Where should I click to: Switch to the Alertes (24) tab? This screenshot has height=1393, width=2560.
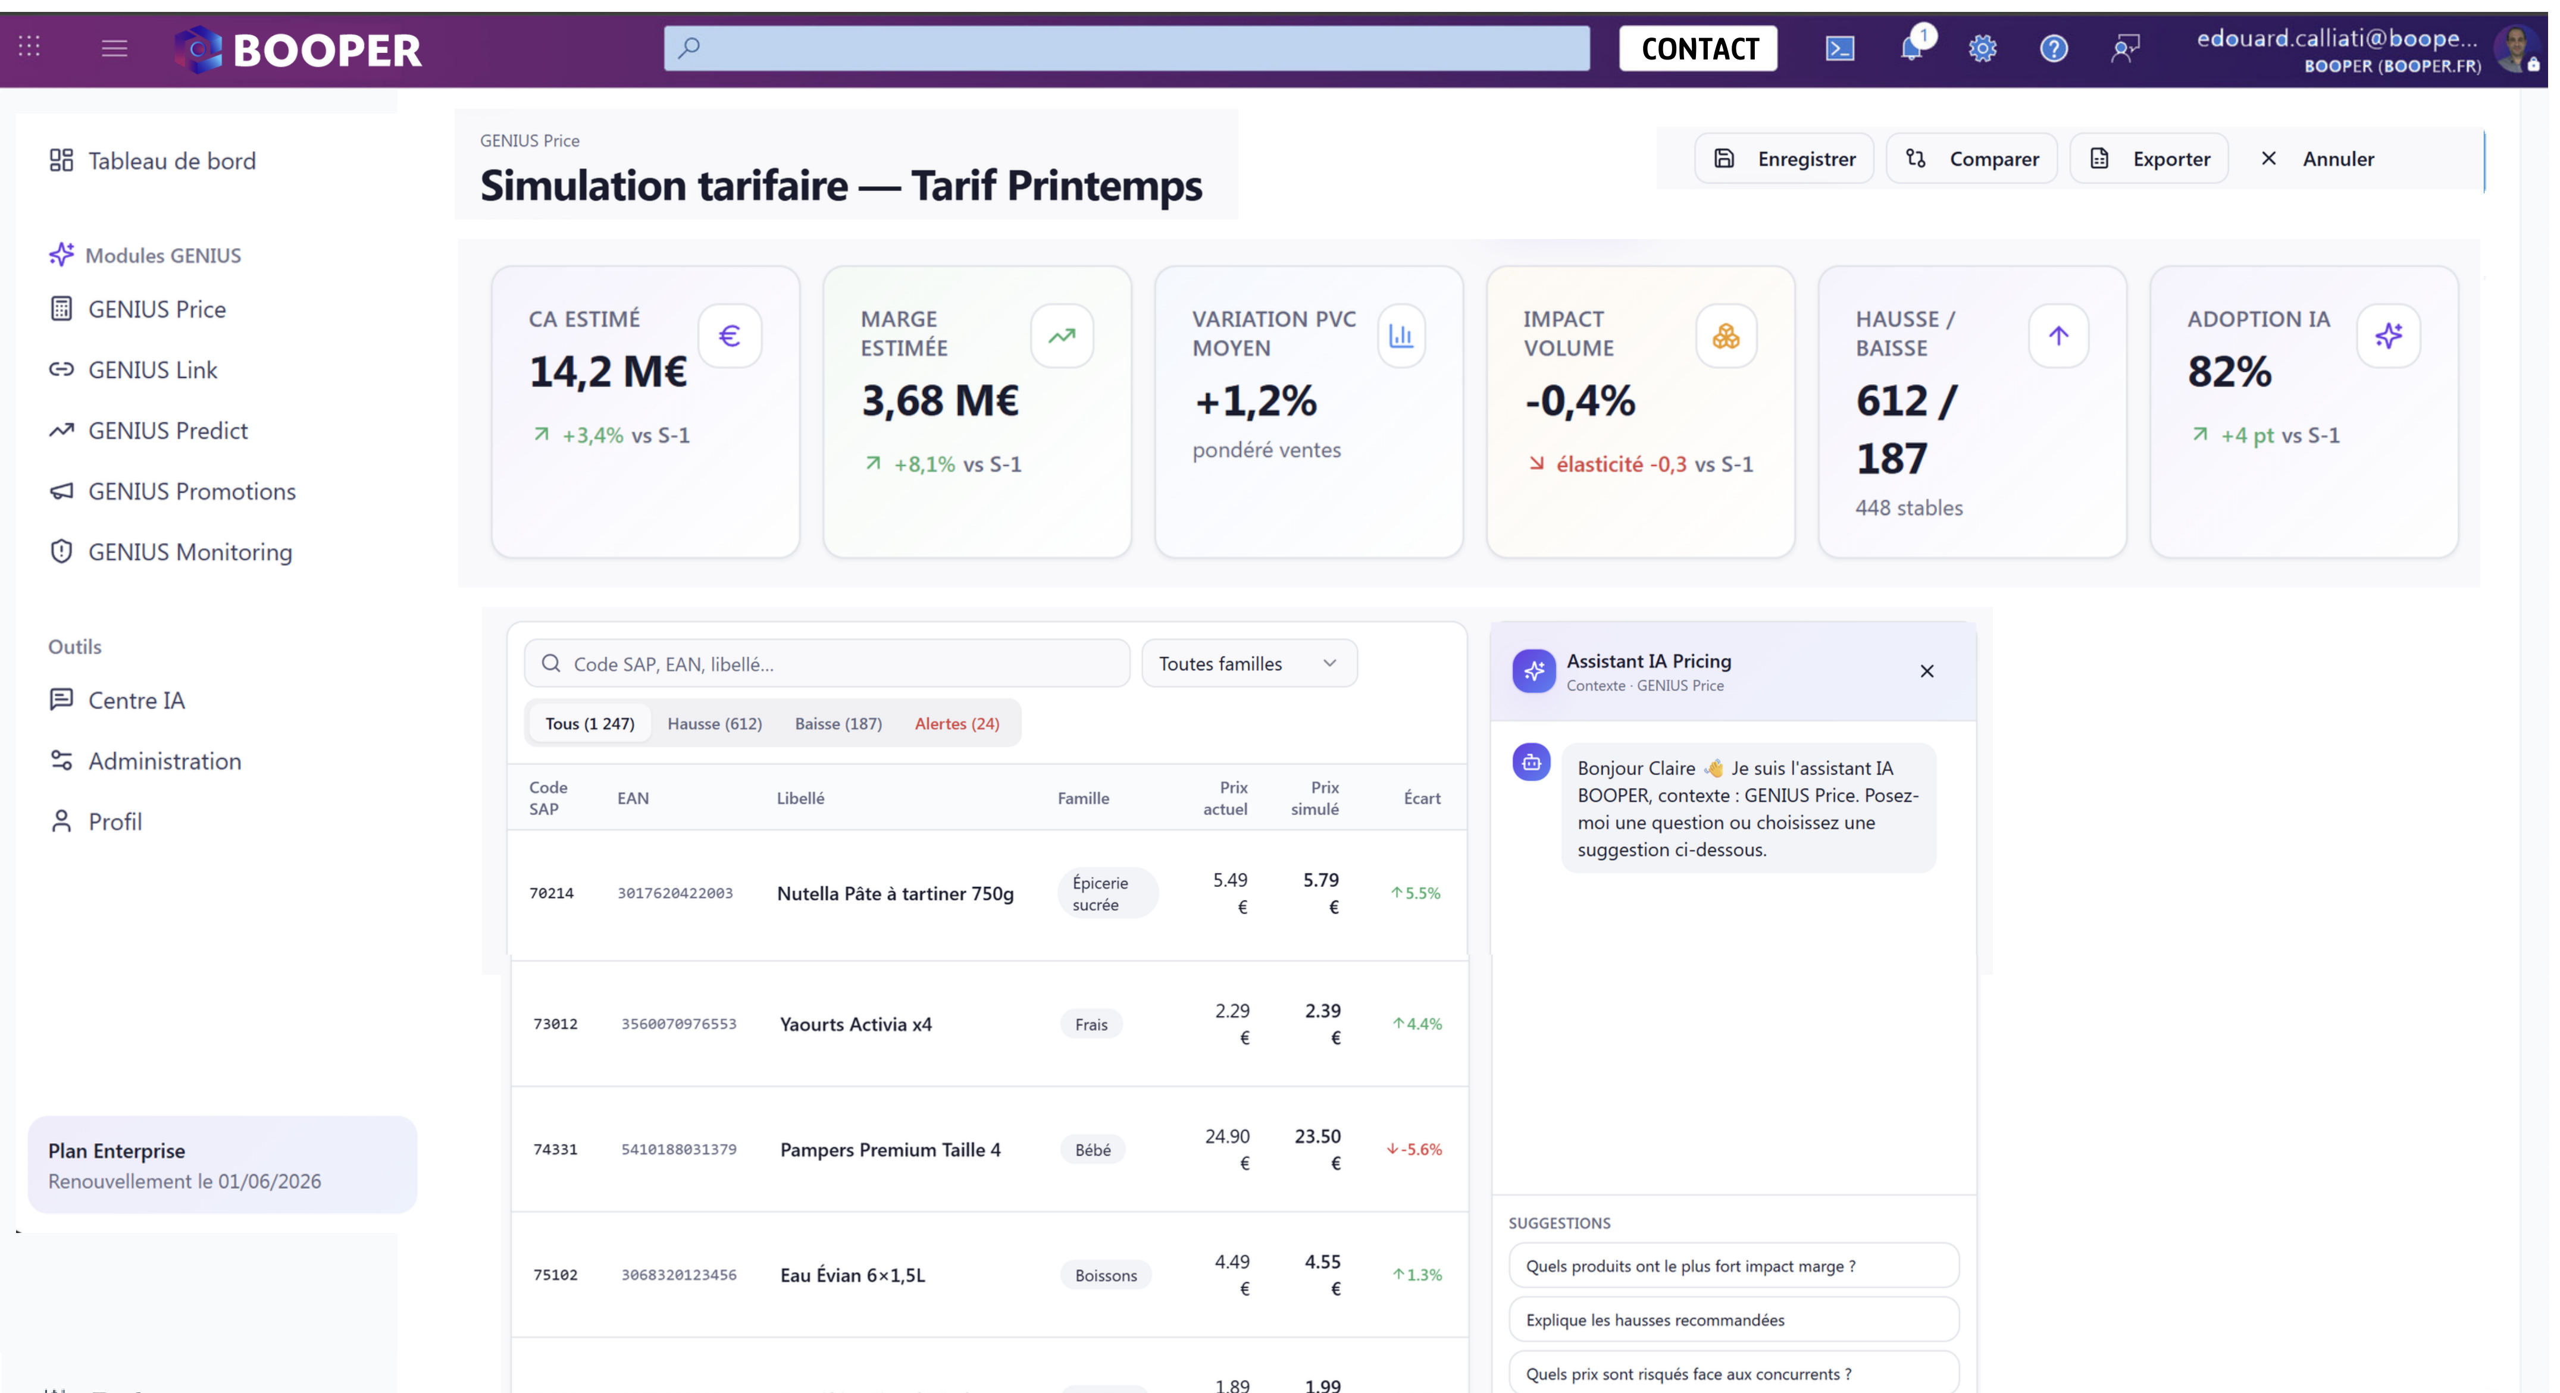pyautogui.click(x=957, y=723)
